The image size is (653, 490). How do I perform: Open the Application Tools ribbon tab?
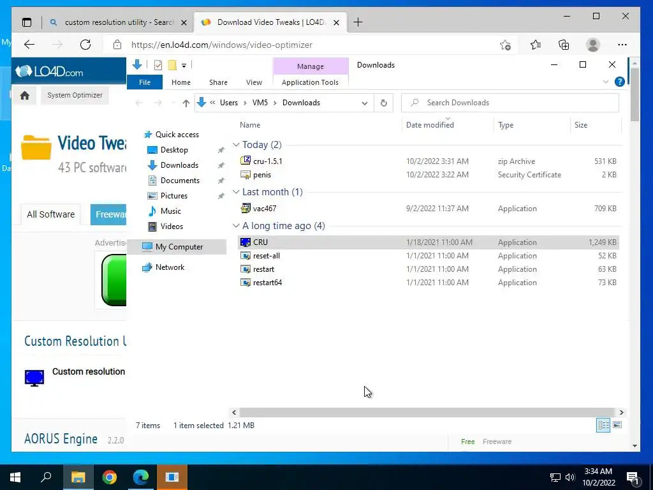pyautogui.click(x=310, y=82)
